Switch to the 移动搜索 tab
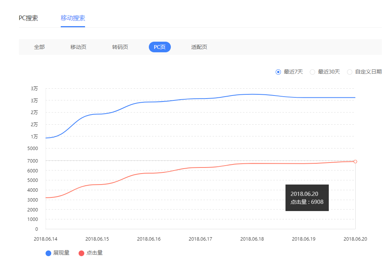The height and width of the screenshot is (266, 388). (73, 18)
